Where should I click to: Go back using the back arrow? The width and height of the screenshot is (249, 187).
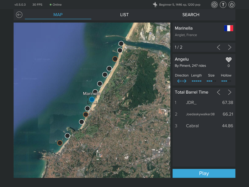(x=19, y=15)
